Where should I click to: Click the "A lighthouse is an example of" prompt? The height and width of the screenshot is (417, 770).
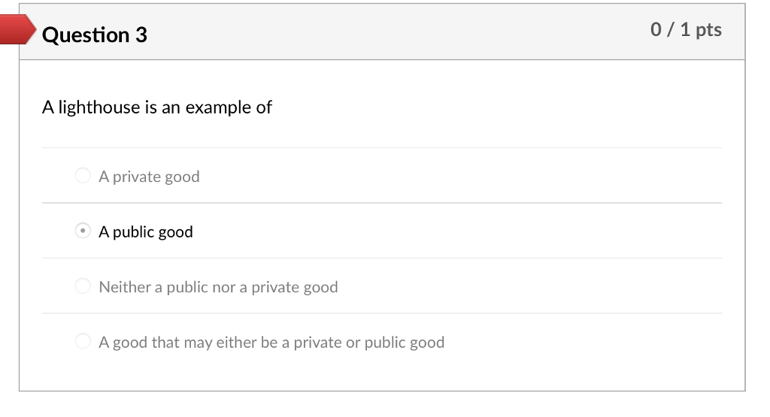point(156,107)
